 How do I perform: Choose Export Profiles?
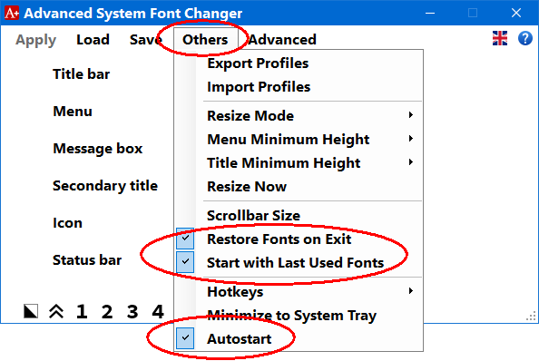[299, 63]
